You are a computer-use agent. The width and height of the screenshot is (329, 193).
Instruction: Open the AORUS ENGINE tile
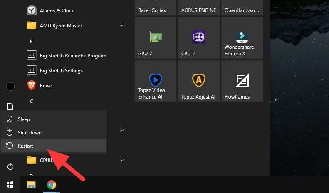tap(199, 7)
